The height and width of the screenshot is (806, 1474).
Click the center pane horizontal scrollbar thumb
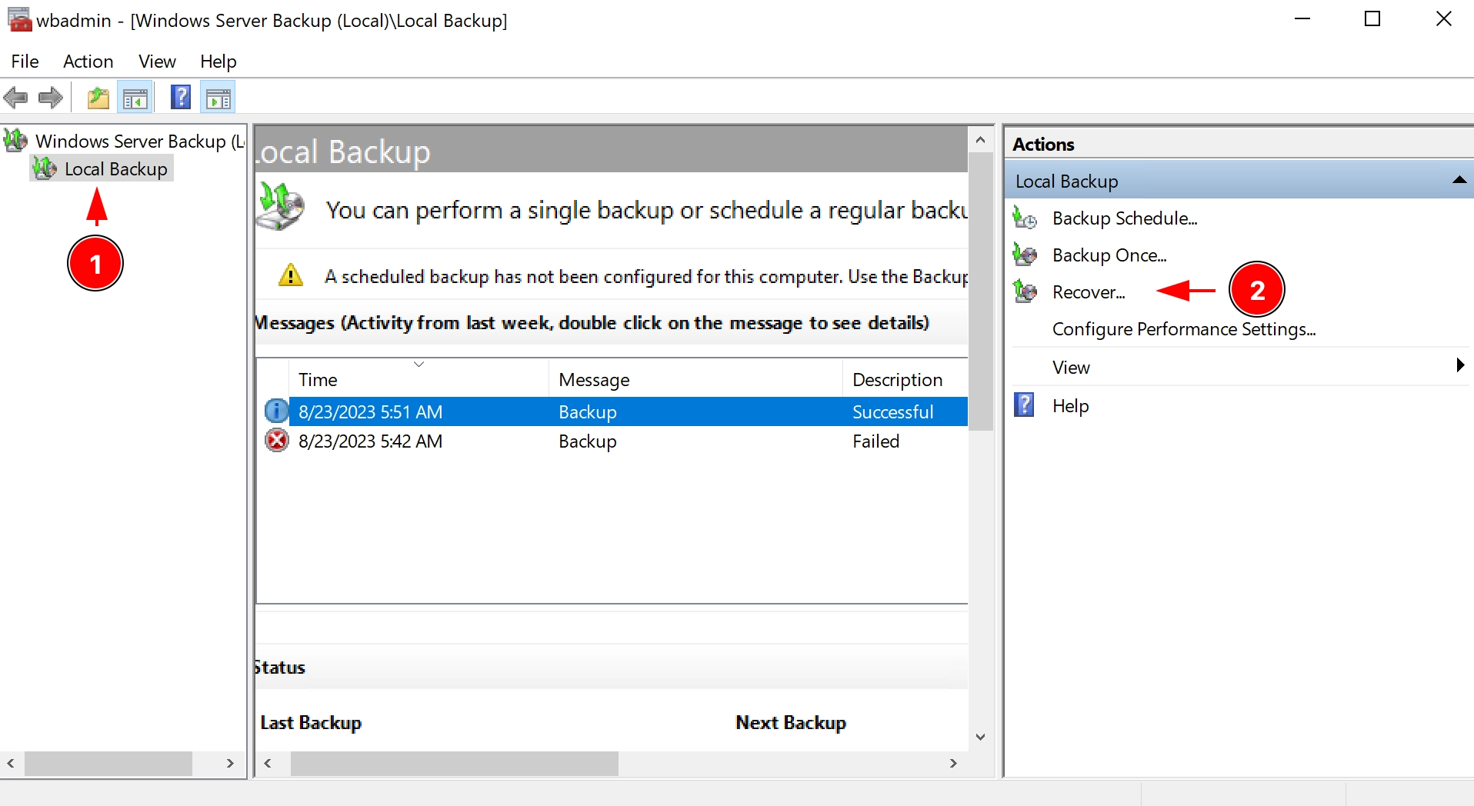click(x=454, y=763)
